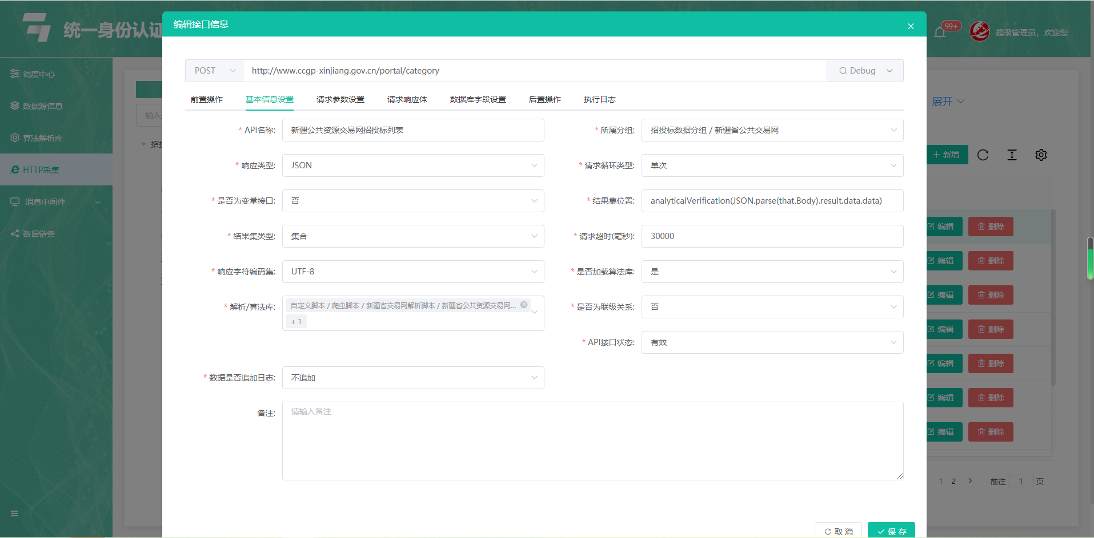This screenshot has height=538, width=1094.
Task: Click the request URL input field
Action: pos(535,71)
